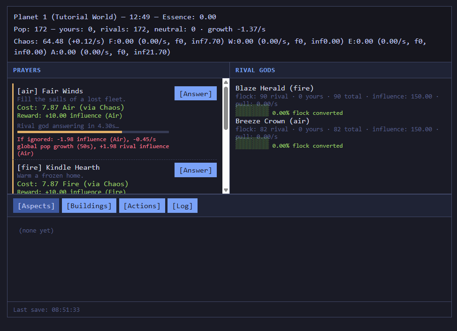
Task: Click 'Warm a frozen home.' description
Action: tap(50, 175)
